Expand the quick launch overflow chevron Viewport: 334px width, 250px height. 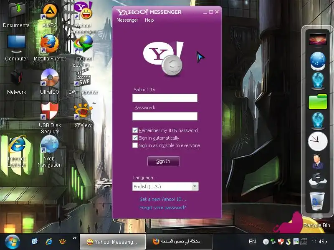click(75, 237)
